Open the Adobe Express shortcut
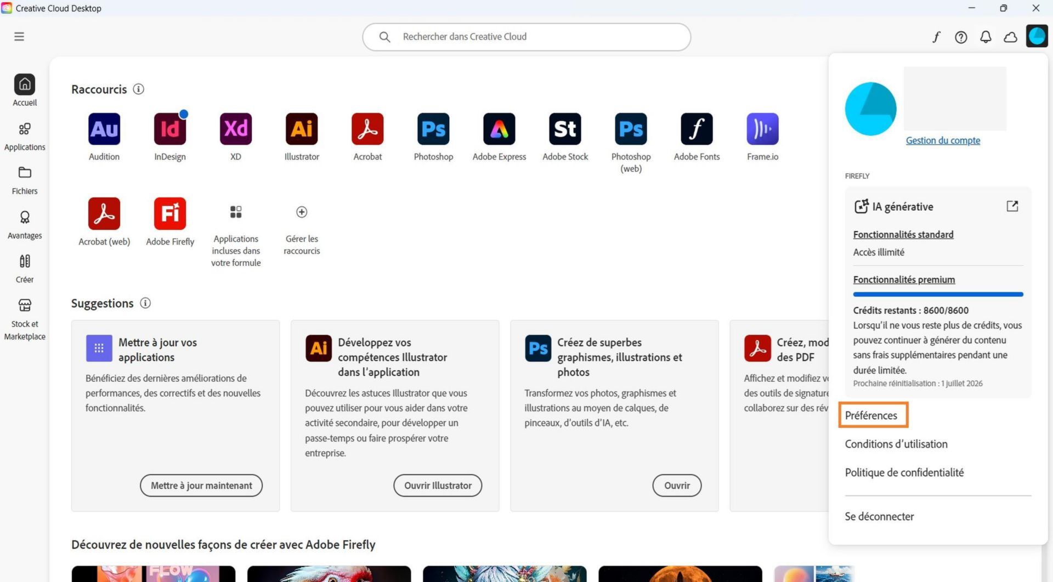This screenshot has height=582, width=1053. coord(499,129)
